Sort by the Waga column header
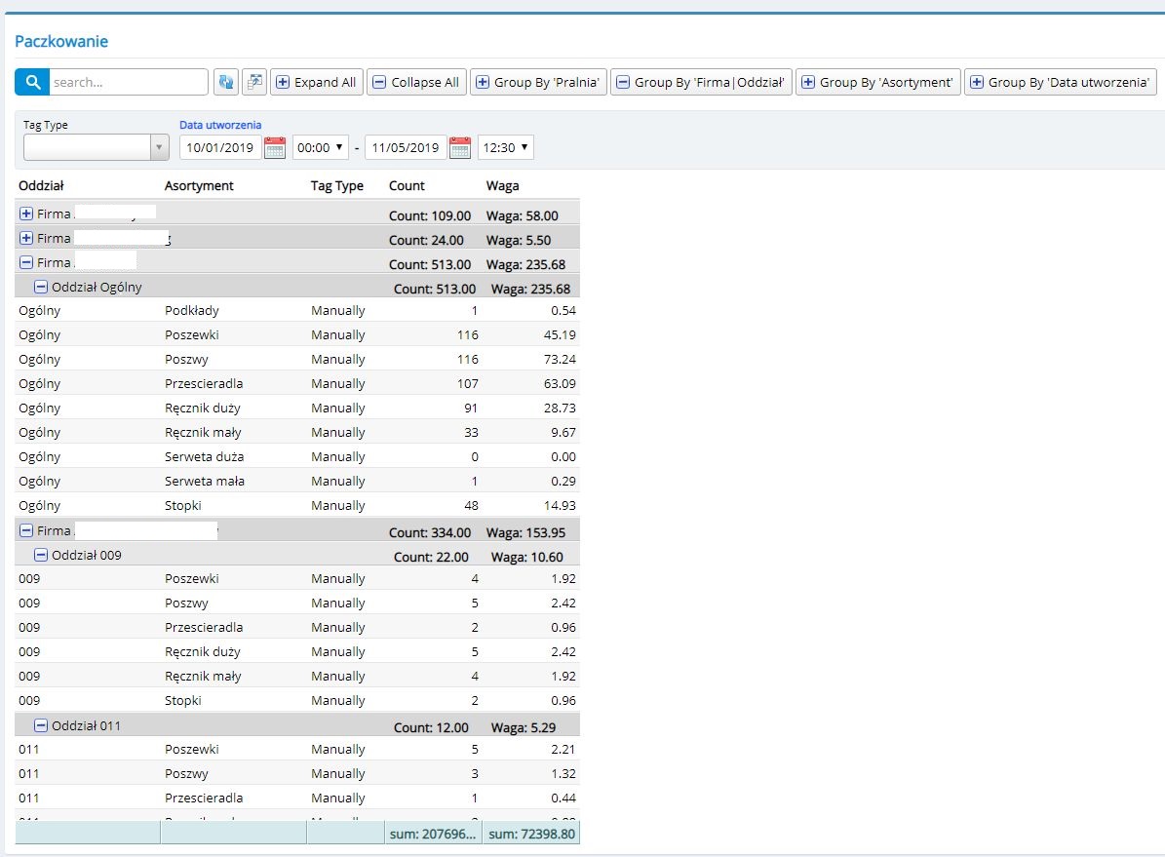 coord(502,186)
